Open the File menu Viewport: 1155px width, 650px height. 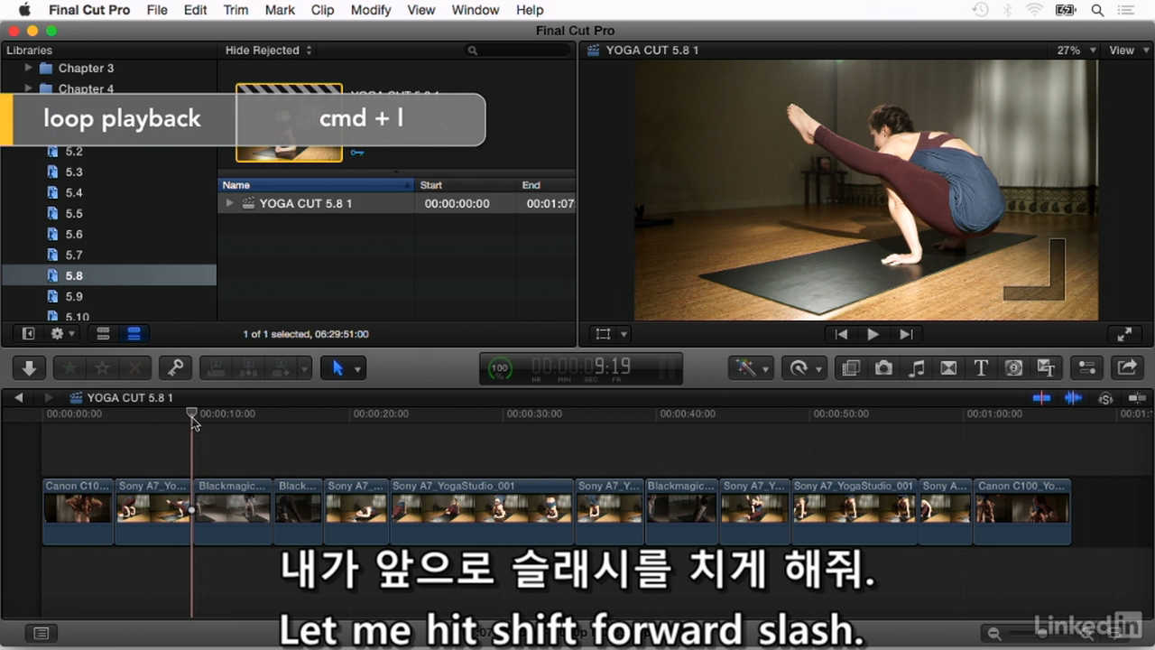click(157, 10)
